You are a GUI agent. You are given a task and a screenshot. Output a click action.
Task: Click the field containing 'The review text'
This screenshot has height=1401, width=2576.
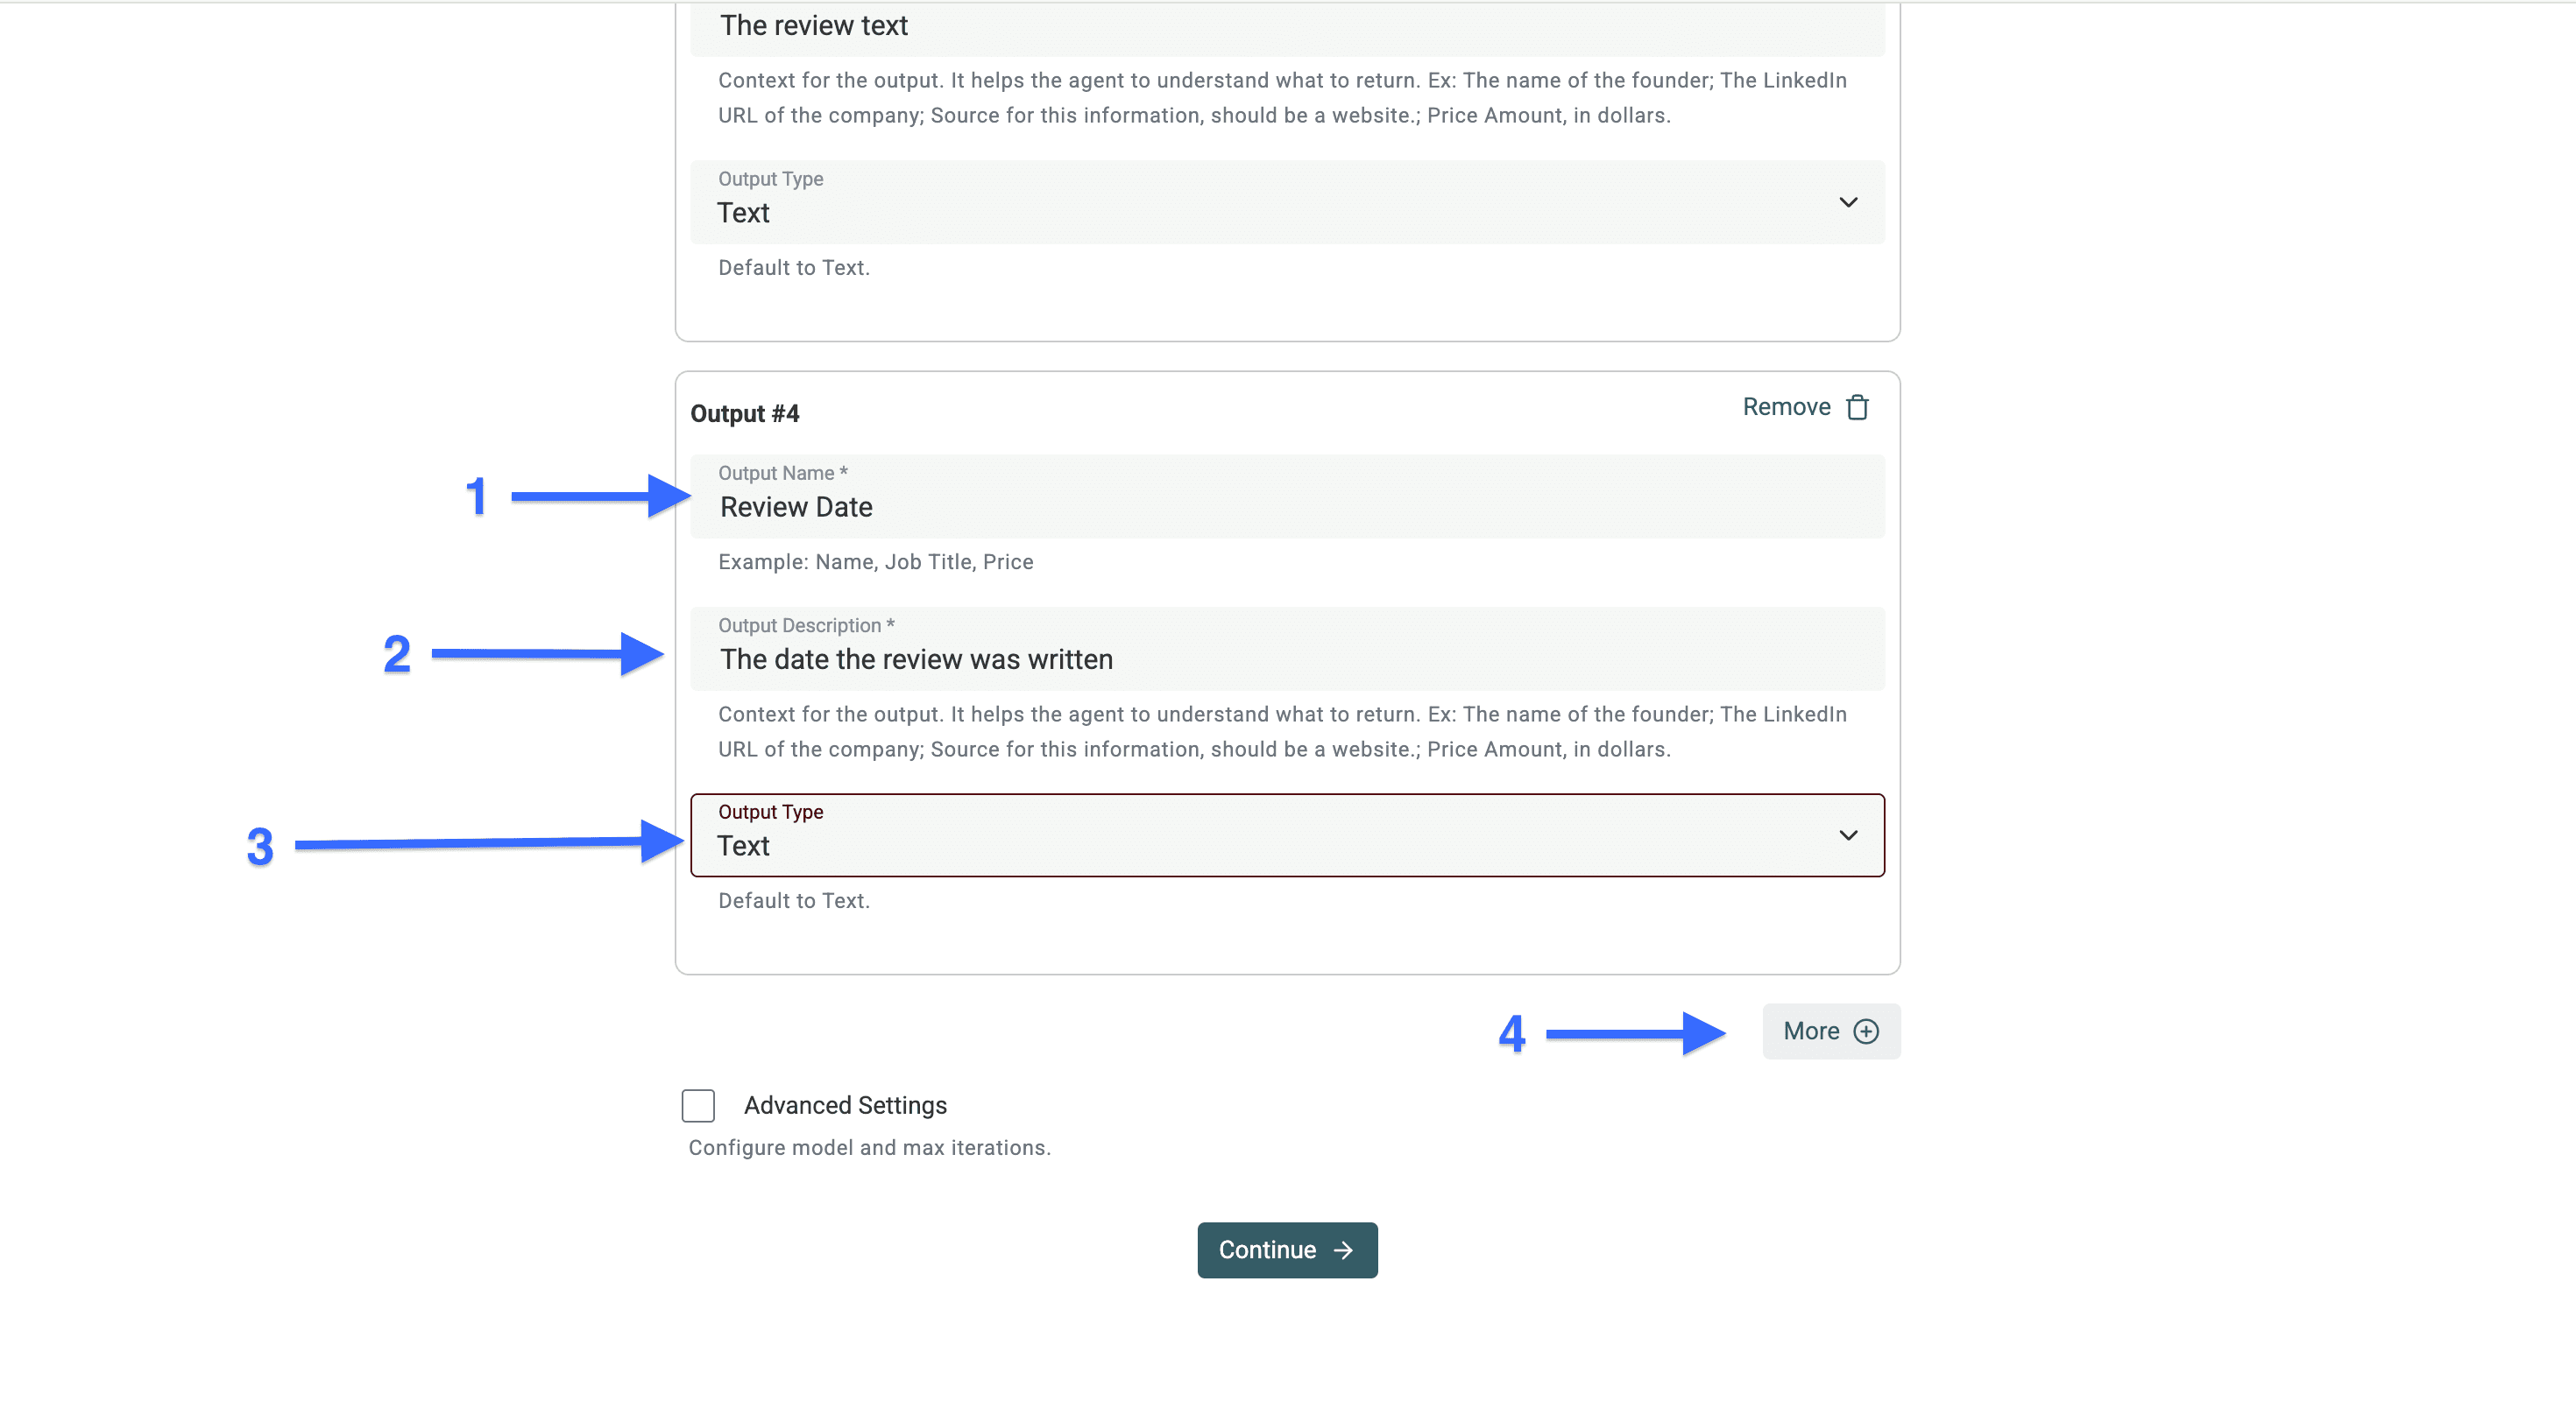click(1286, 26)
